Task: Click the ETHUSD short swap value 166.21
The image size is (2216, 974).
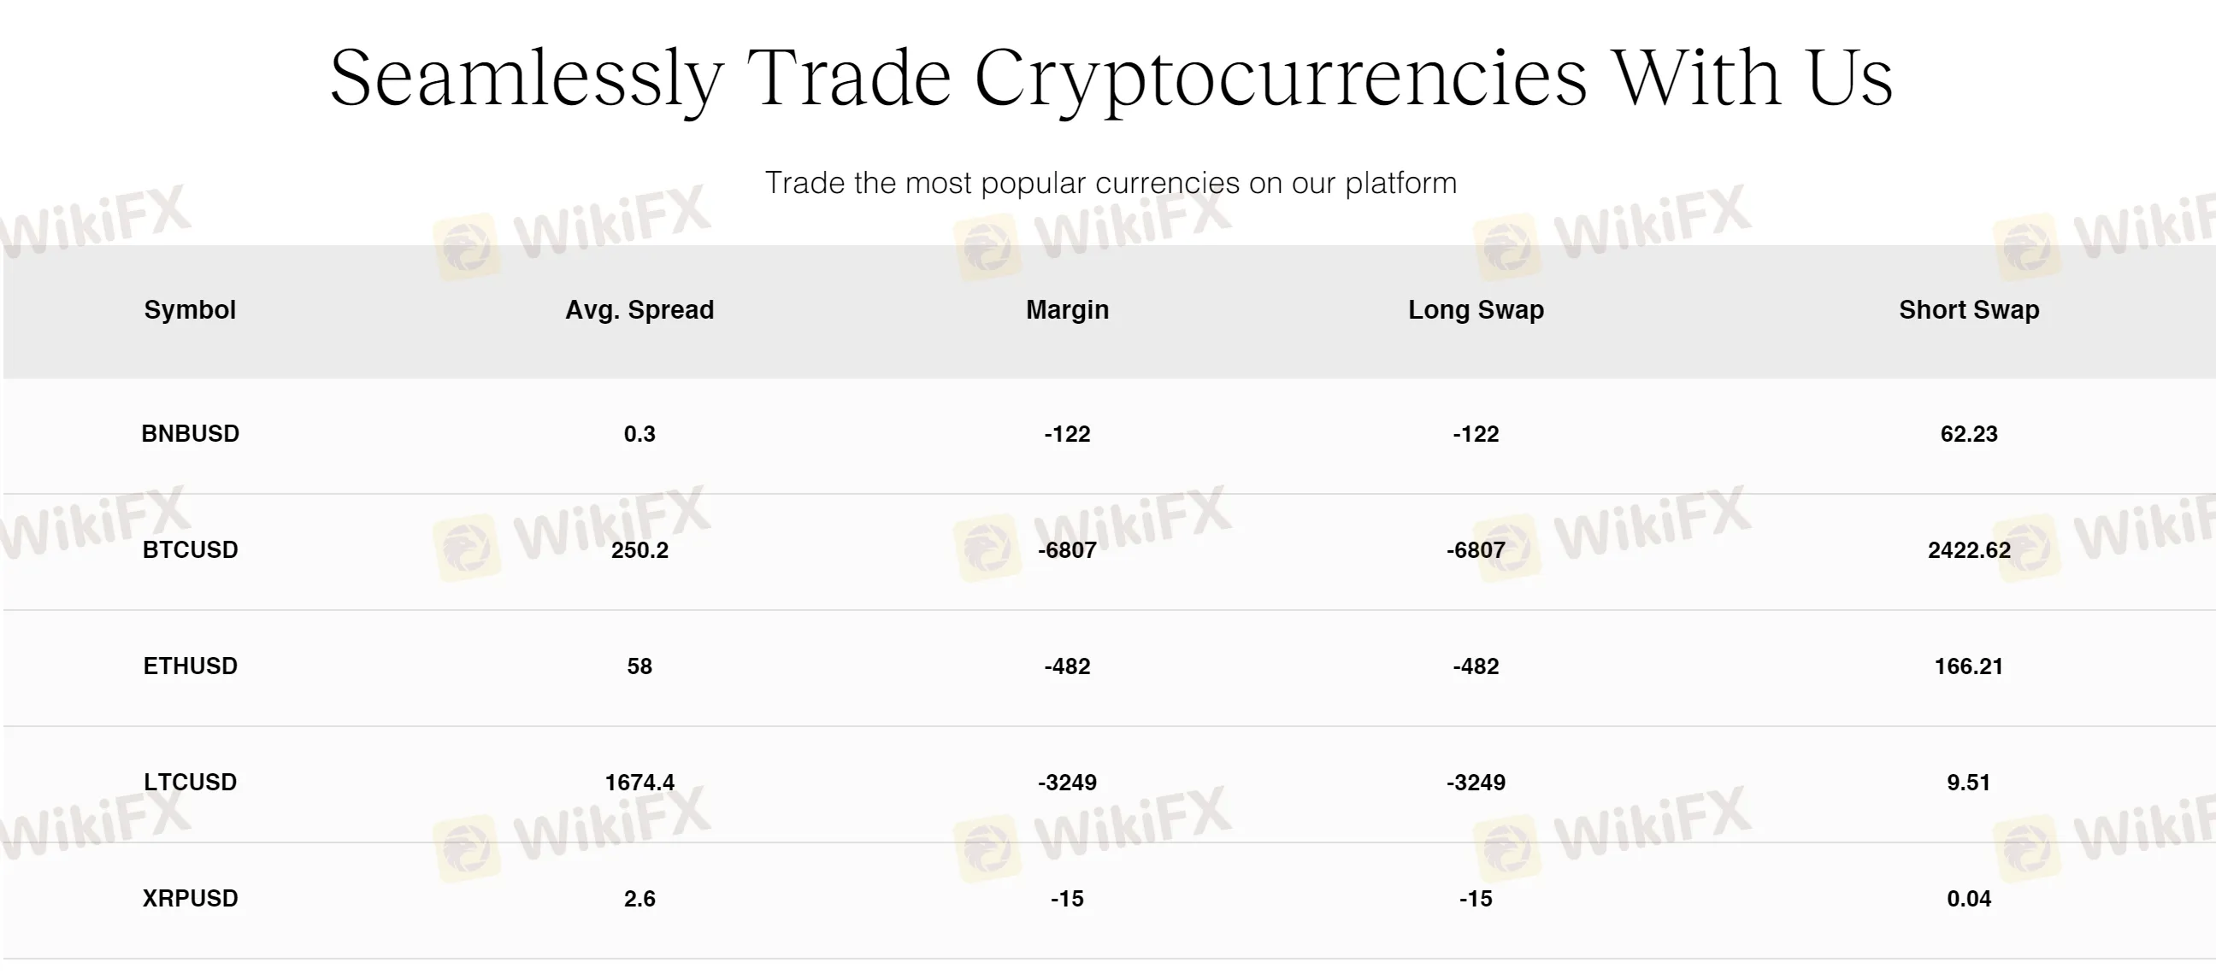Action: 1968,666
